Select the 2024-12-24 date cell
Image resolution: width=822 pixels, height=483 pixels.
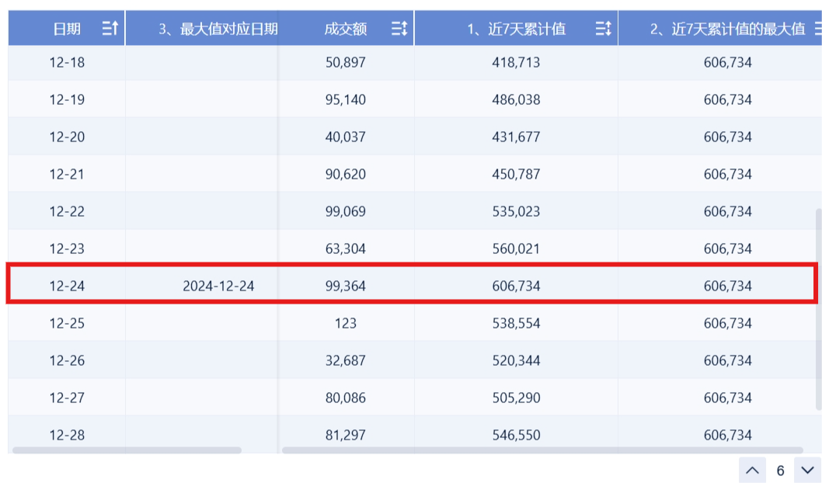218,286
